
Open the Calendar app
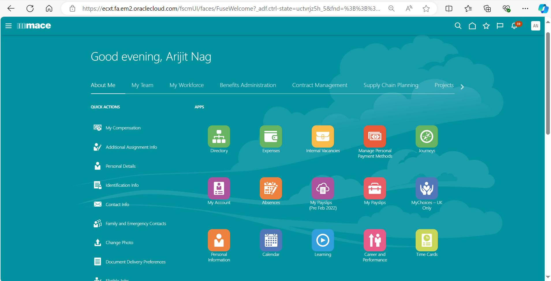pos(271,240)
